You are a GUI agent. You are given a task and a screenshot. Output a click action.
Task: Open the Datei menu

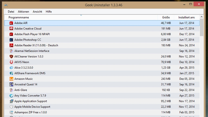(x=11, y=11)
